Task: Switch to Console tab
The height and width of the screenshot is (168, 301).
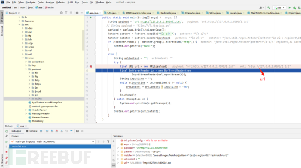Action: (32, 131)
